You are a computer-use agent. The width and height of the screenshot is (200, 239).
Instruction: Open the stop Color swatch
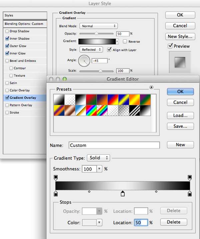89,223
